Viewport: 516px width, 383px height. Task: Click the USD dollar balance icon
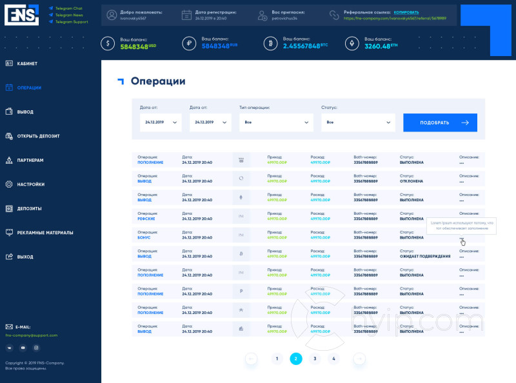(108, 43)
